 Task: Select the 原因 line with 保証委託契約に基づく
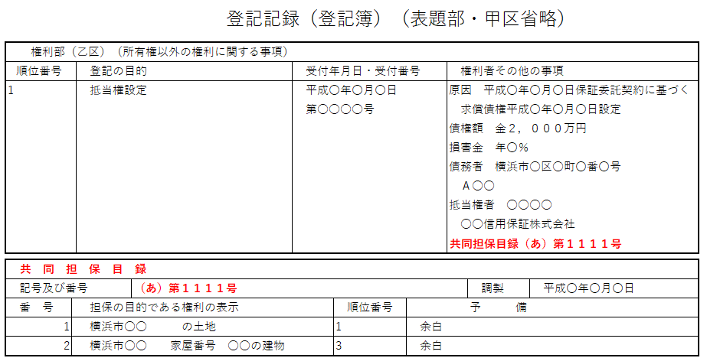(569, 90)
